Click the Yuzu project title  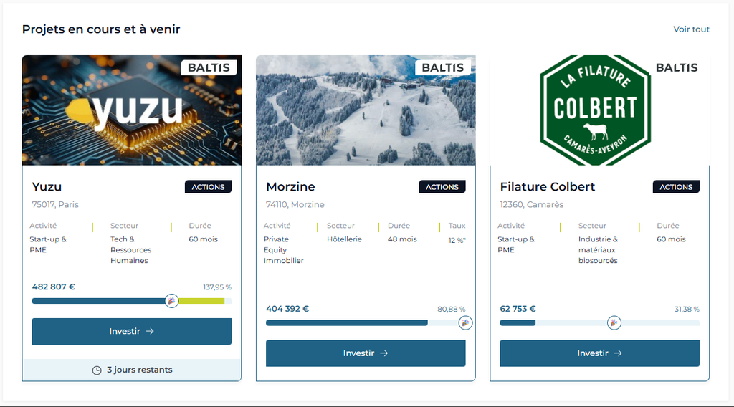[x=47, y=186]
